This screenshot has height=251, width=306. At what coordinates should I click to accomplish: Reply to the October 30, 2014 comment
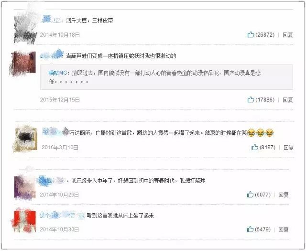(x=284, y=229)
